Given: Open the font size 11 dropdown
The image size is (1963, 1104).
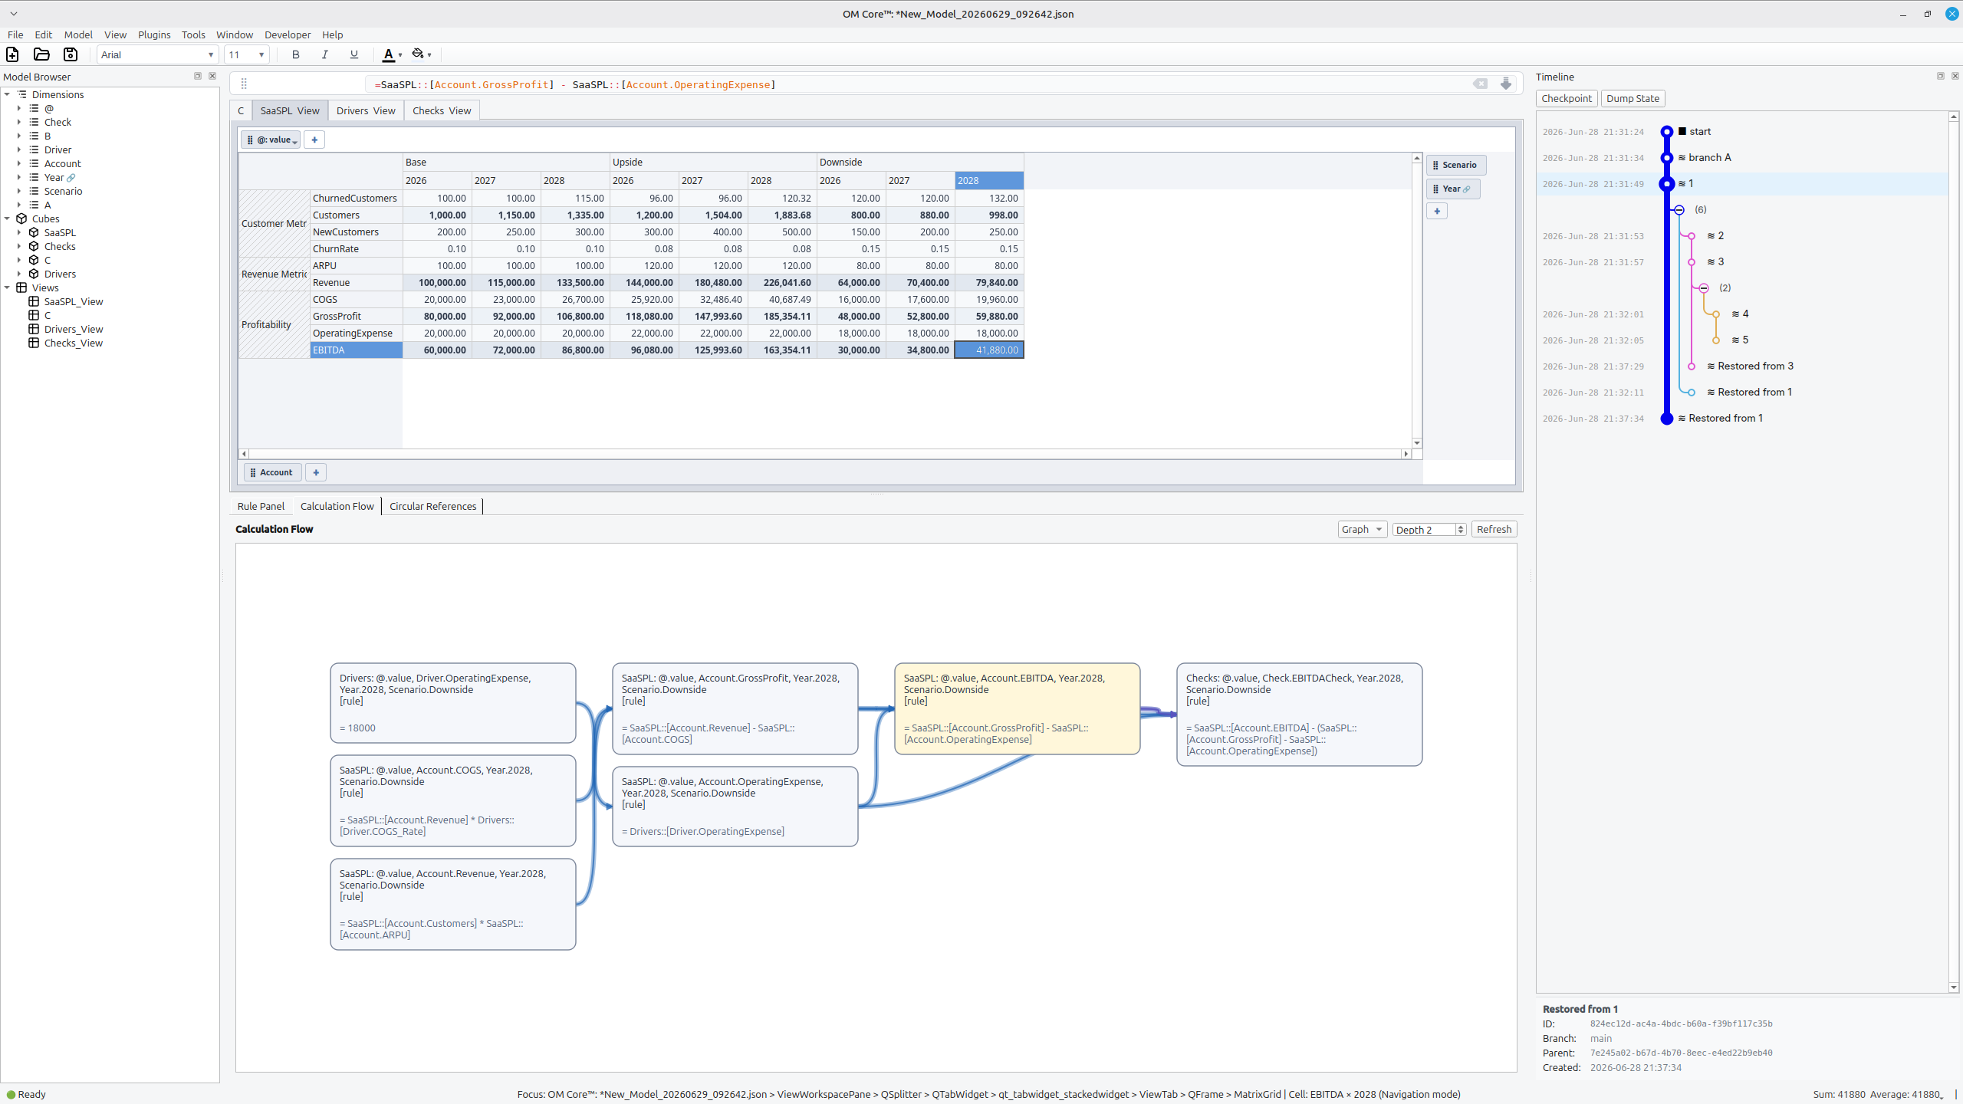Looking at the screenshot, I should 246,54.
